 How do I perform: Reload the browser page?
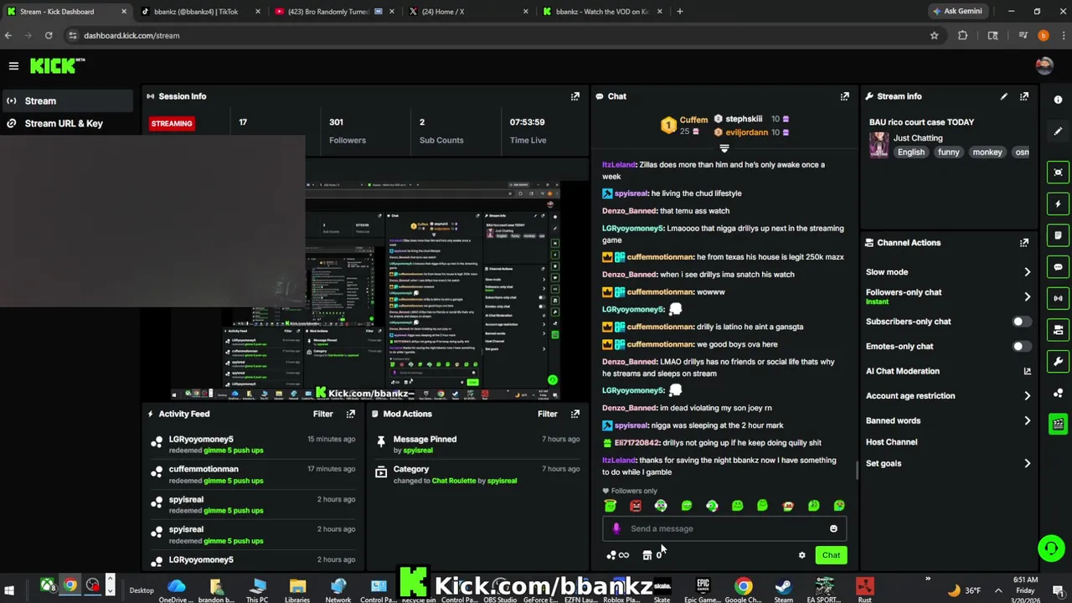[49, 36]
